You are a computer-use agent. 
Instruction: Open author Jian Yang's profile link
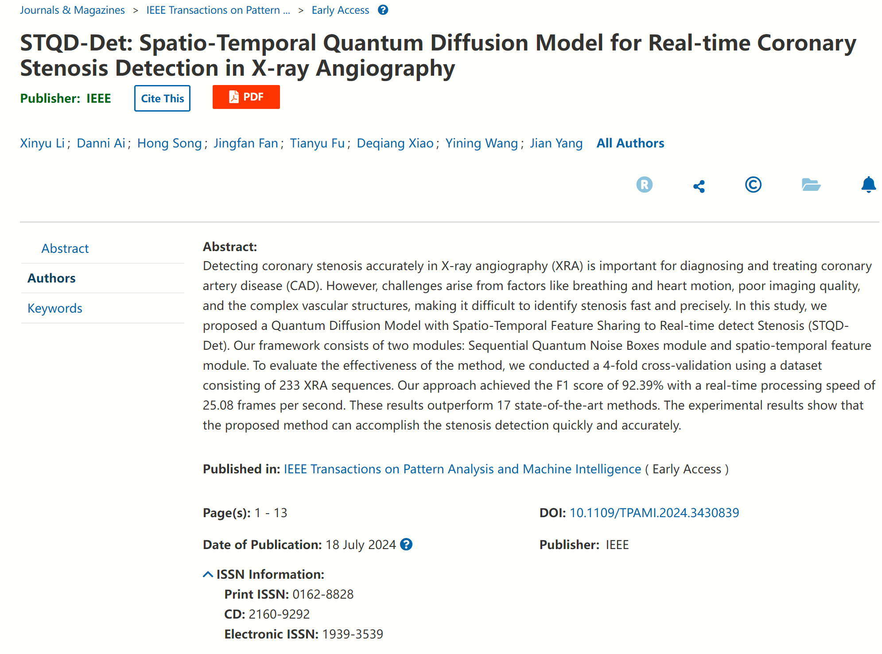(556, 143)
